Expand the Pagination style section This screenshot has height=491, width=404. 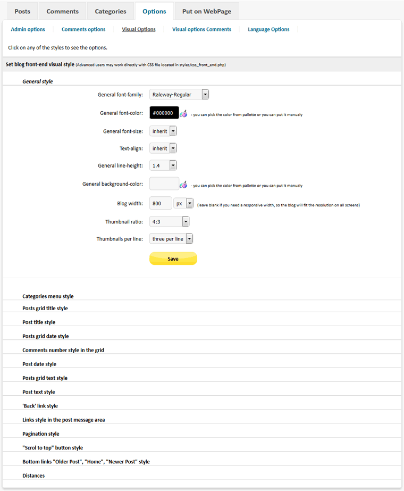click(40, 434)
